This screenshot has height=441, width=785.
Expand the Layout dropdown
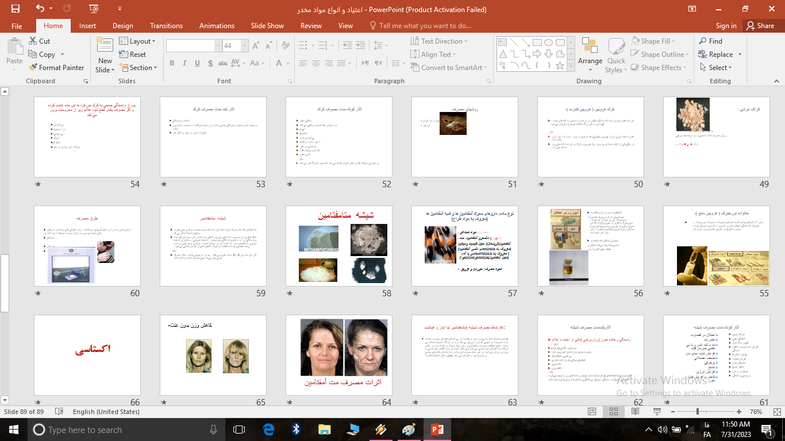tap(138, 41)
